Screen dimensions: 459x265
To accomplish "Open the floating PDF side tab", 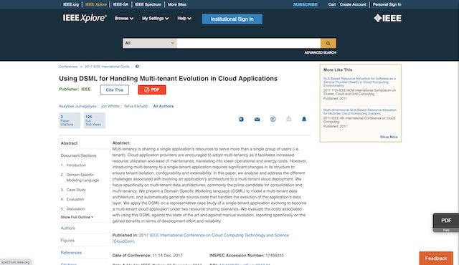I will point(446,221).
